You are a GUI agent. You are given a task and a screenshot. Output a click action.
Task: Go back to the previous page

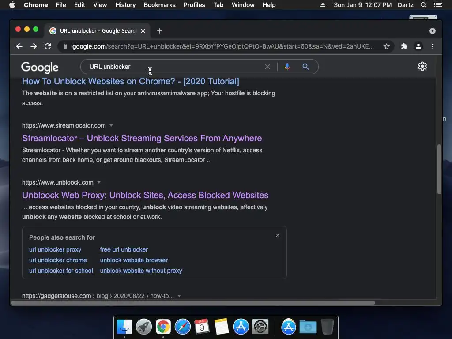(19, 46)
